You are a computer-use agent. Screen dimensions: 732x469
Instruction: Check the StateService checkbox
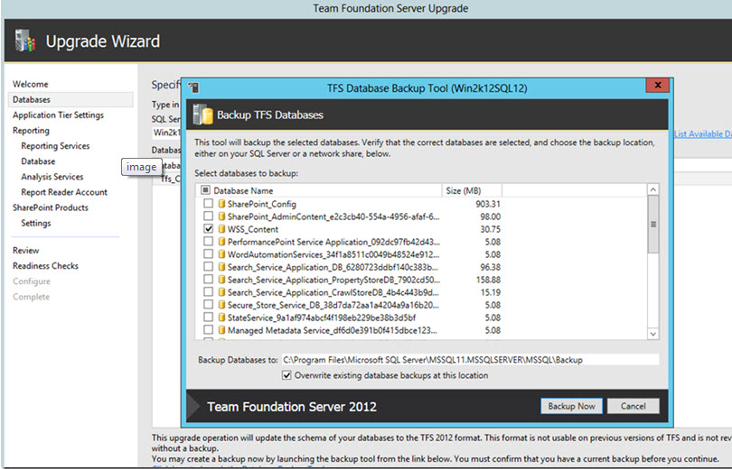point(208,317)
